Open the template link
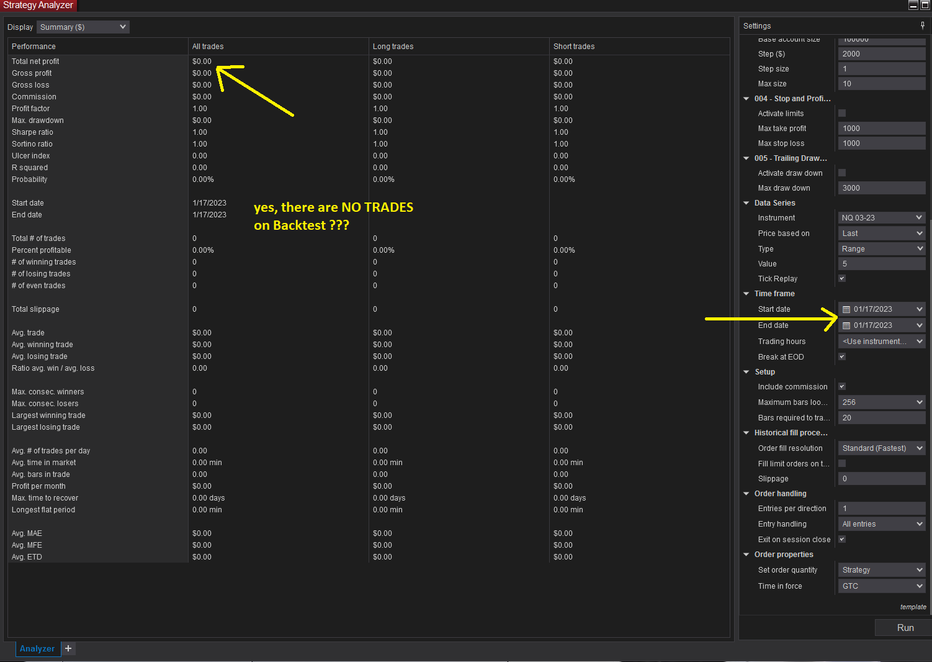 click(x=913, y=607)
